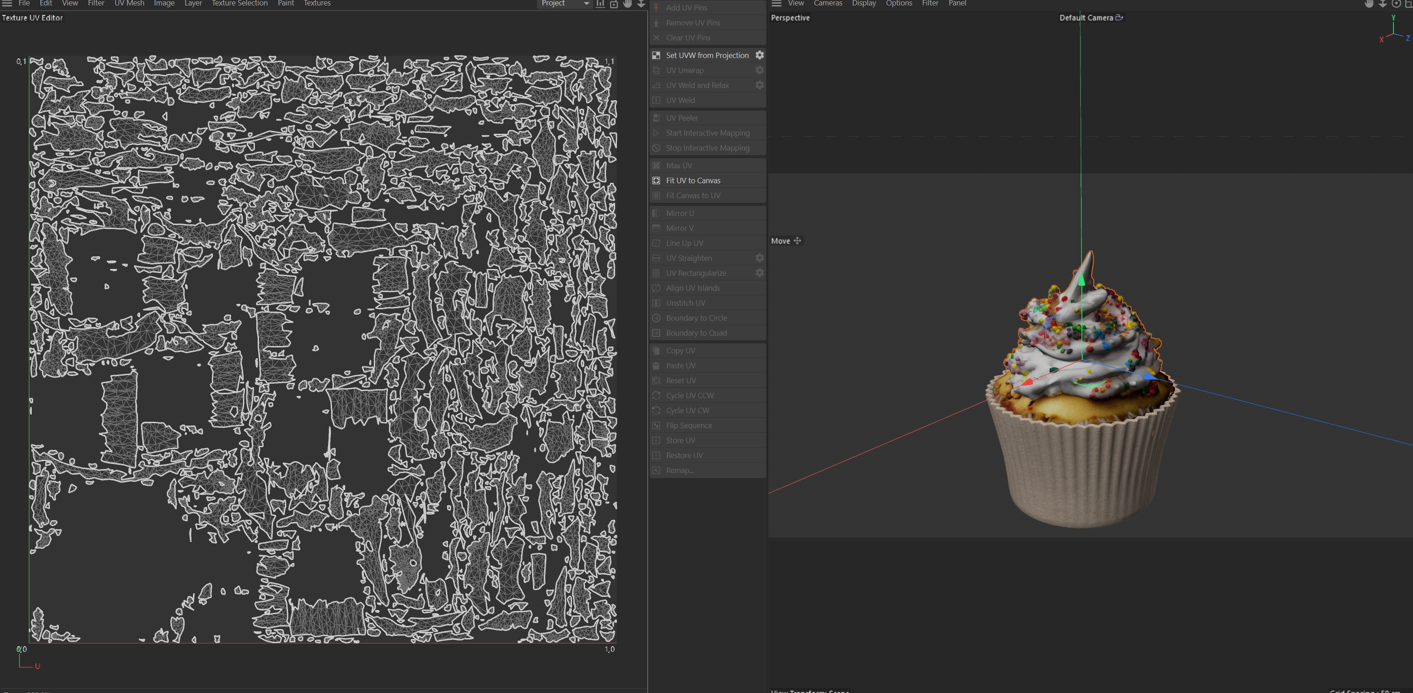Open the viewport Cameras menu
This screenshot has width=1413, height=693.
(827, 3)
